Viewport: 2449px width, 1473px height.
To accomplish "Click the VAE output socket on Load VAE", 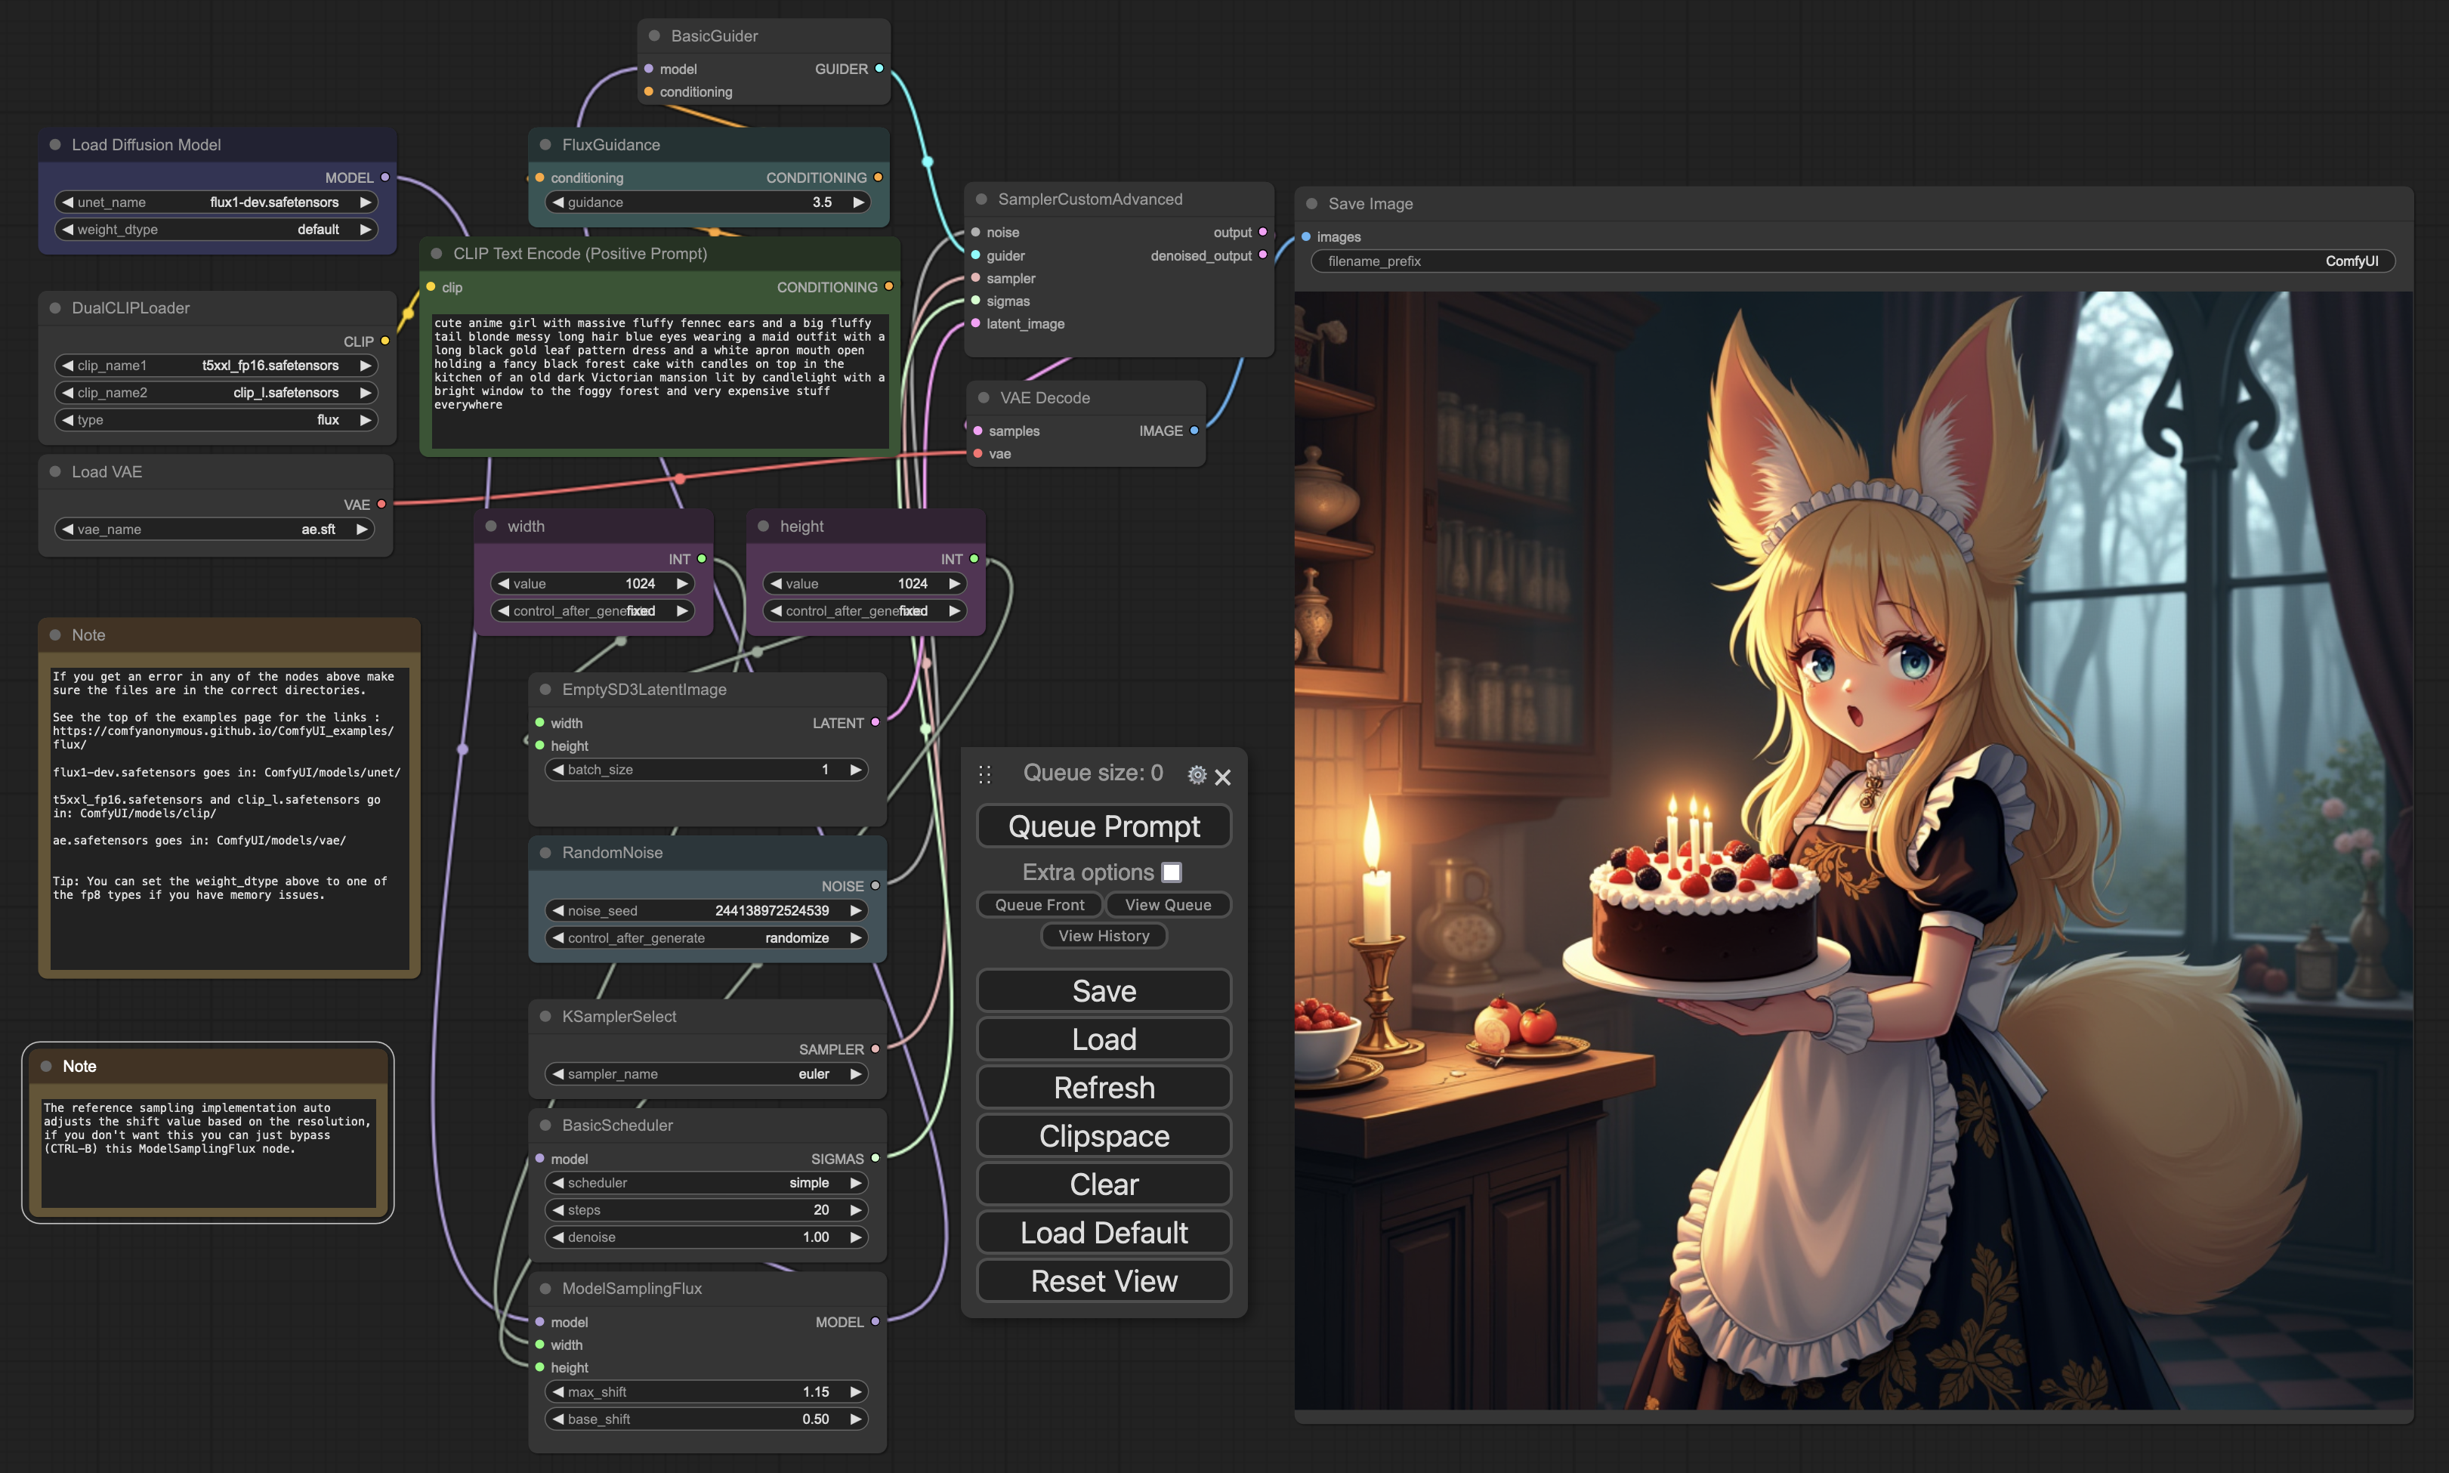I will click(381, 505).
